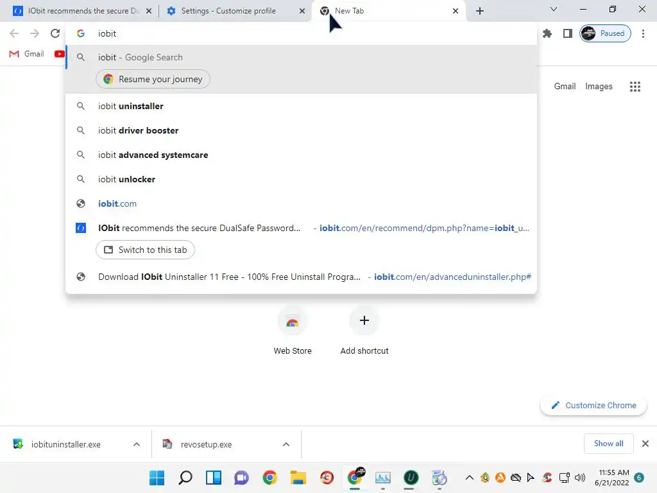Open the YouTube bookmark icon
This screenshot has width=657, height=493.
click(60, 54)
